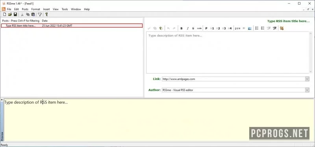Open the Format menu

[35, 9]
